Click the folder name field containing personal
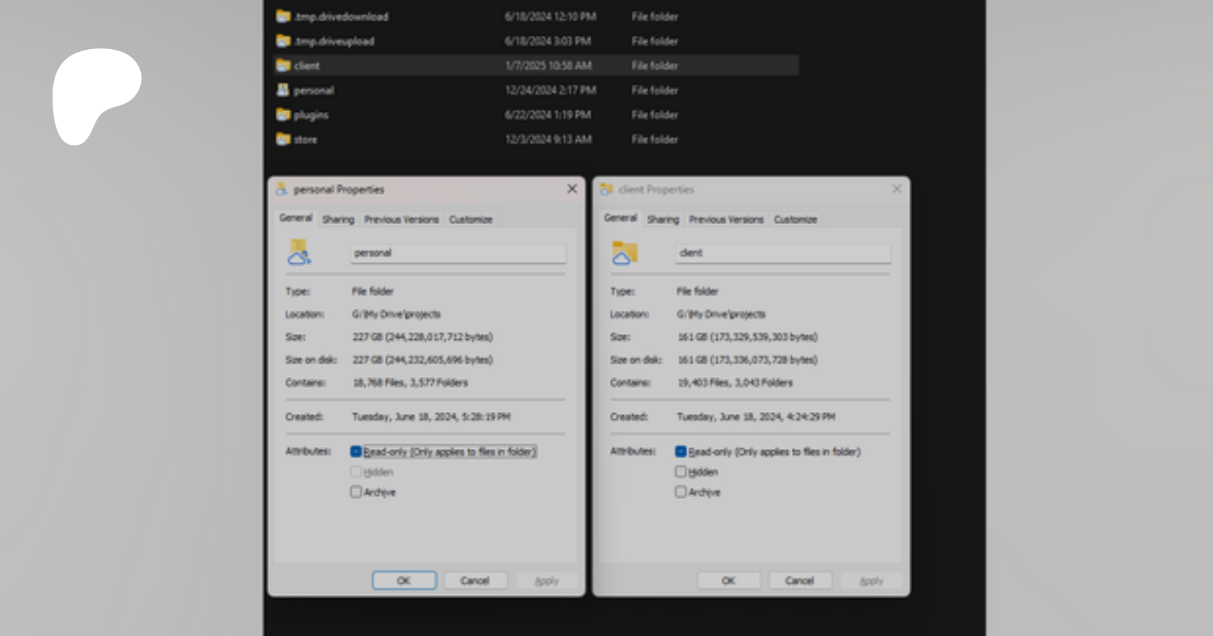The image size is (1213, 636). point(458,253)
